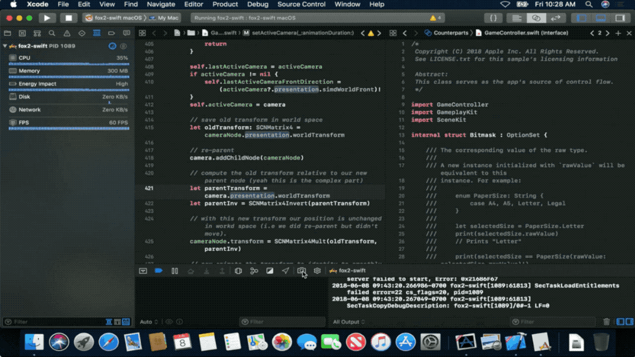
Task: Pause program execution
Action: (174, 271)
